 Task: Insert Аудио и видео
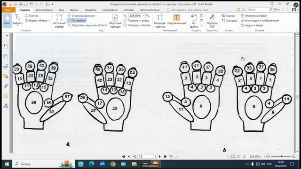(x=252, y=25)
